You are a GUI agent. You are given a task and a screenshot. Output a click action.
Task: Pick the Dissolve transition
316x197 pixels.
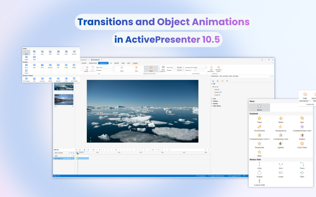(x=50, y=66)
